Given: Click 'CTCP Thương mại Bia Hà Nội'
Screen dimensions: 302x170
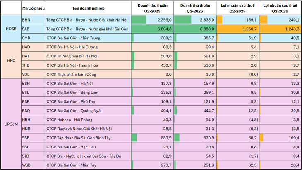Looking at the screenshot, I should click(72, 56).
